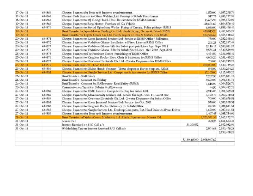Click Kingdom Books Stationary for Subah Office entry
253x196 pixels.
102,106
